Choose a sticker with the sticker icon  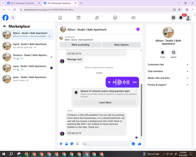[72, 144]
